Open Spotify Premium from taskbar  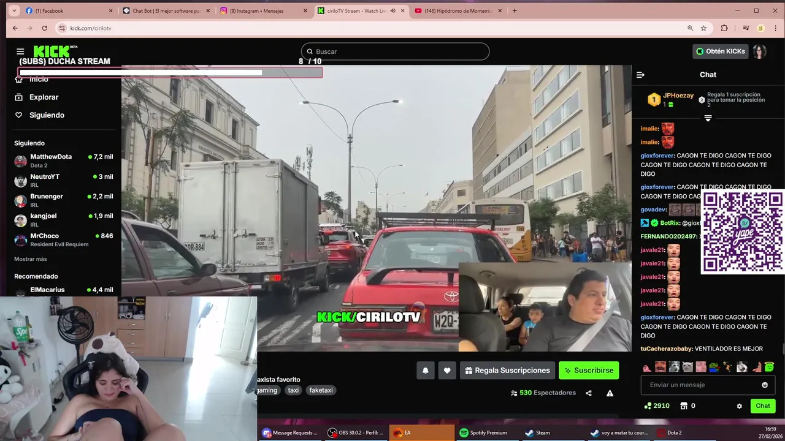(488, 432)
